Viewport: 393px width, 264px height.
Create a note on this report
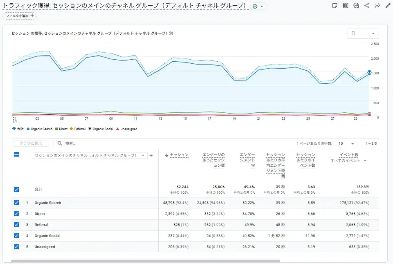[x=335, y=5]
